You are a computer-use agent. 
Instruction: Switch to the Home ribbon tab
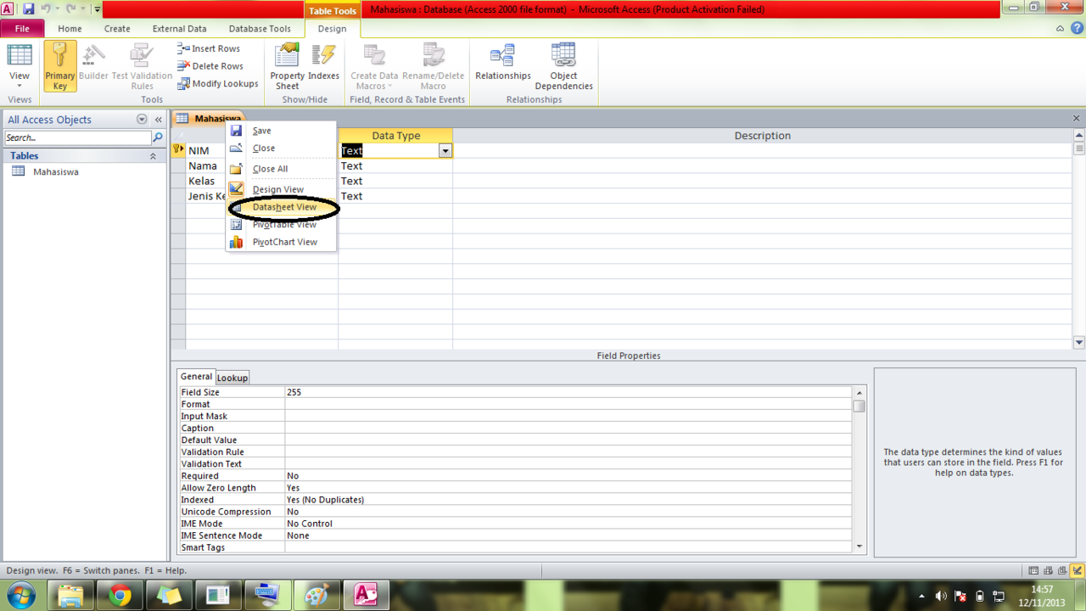coord(70,28)
